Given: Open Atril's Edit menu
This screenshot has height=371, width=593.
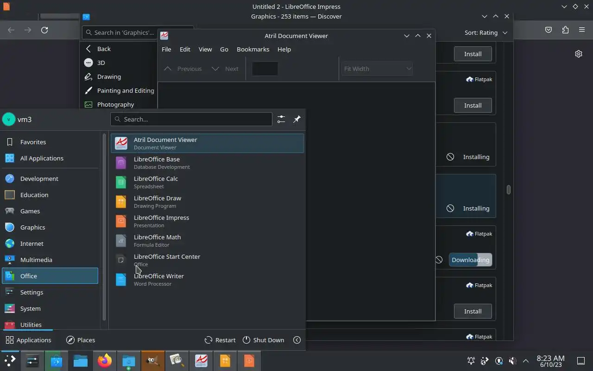Looking at the screenshot, I should (185, 49).
